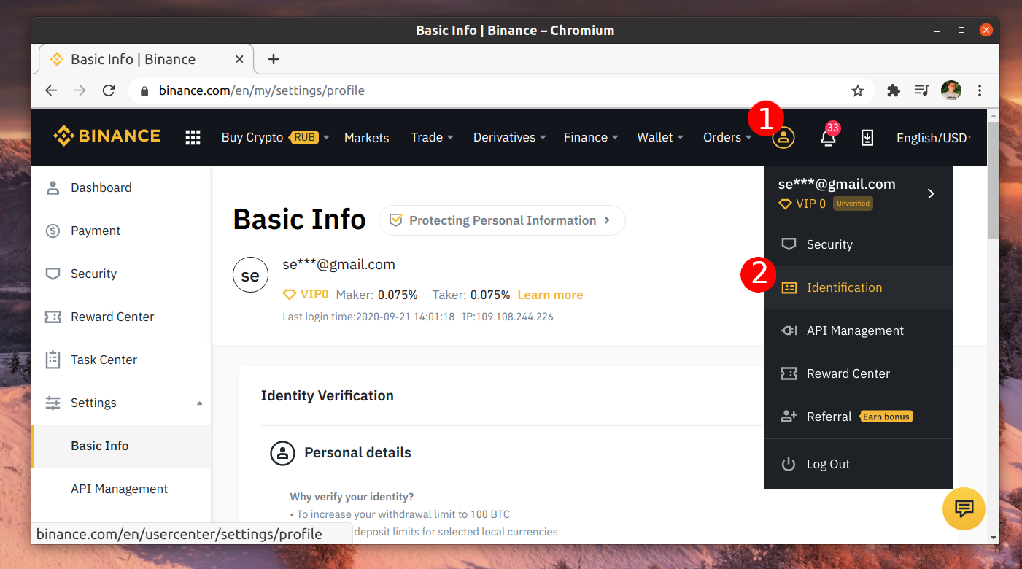Click the Dashboard person icon in sidebar
The height and width of the screenshot is (569, 1022).
click(53, 187)
